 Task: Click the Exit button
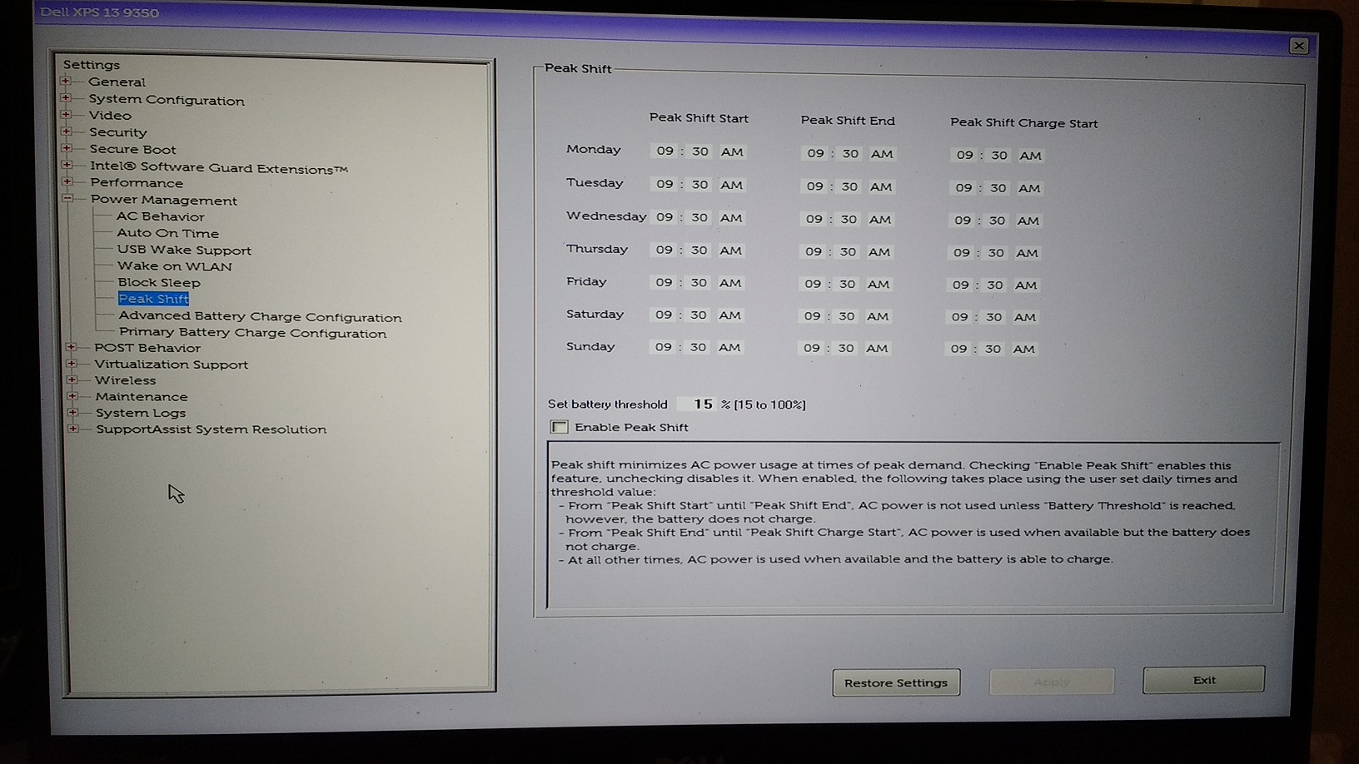coord(1204,680)
